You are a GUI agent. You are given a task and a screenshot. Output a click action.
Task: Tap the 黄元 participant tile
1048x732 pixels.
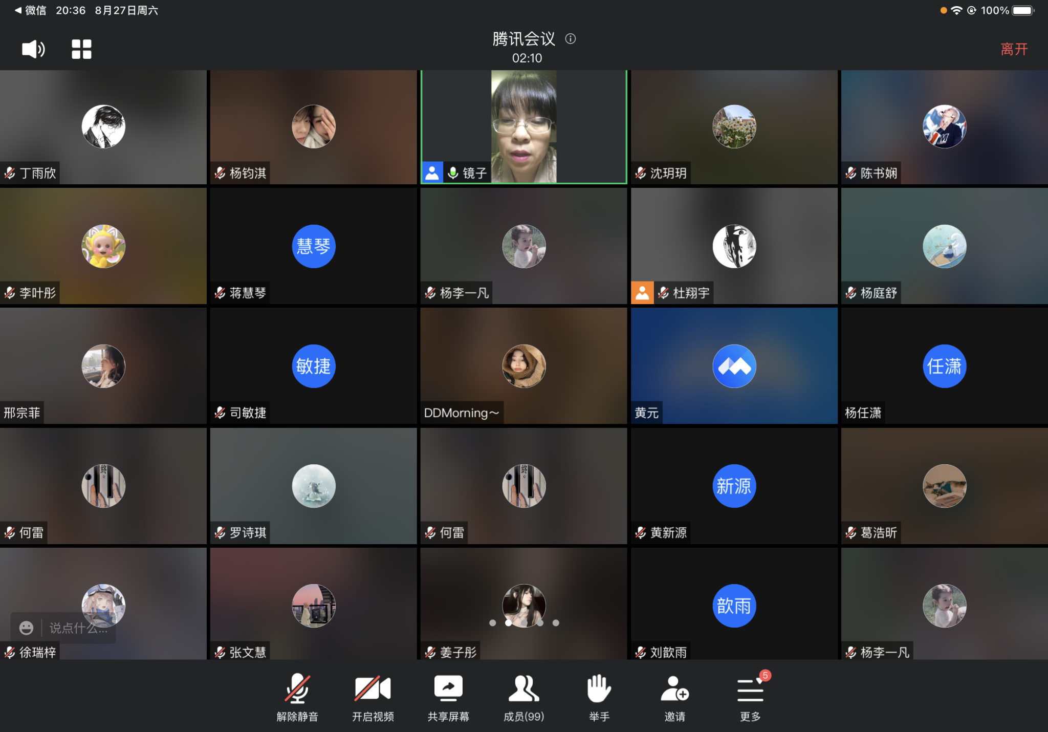tap(734, 365)
